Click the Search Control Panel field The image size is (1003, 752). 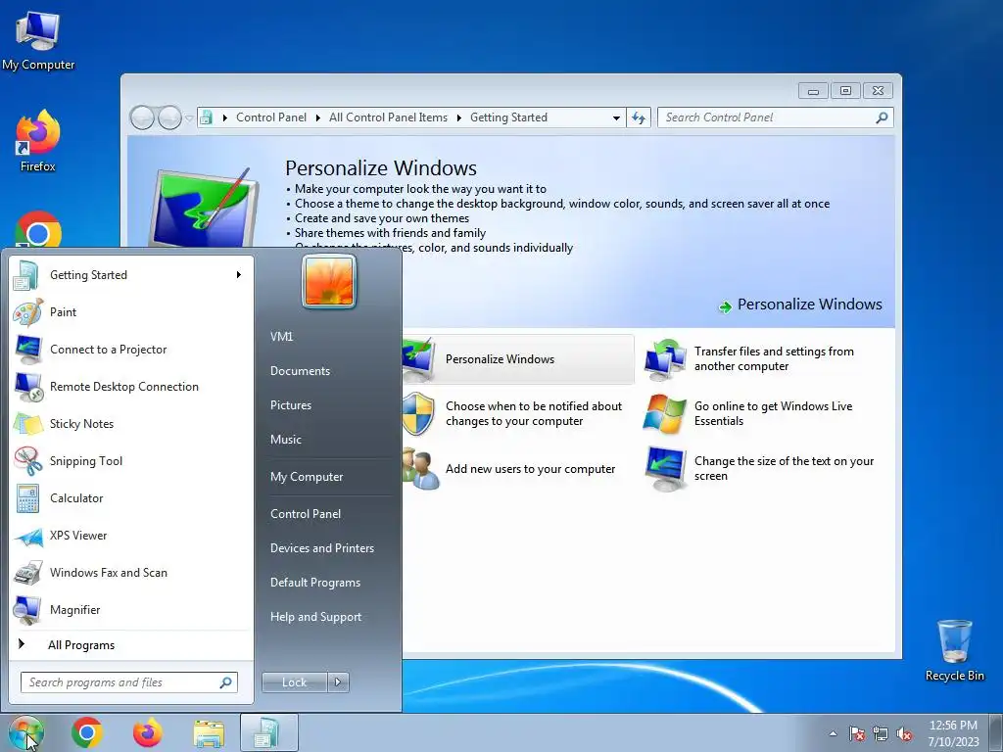click(x=775, y=117)
